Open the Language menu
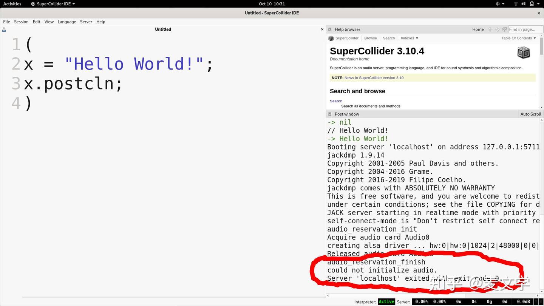Image resolution: width=544 pixels, height=306 pixels. 67,22
